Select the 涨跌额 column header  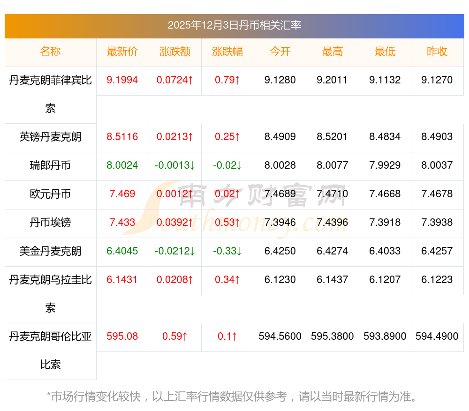[x=175, y=52]
